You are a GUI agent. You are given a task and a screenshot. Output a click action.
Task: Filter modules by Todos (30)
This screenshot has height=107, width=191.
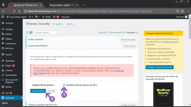pos(103,33)
